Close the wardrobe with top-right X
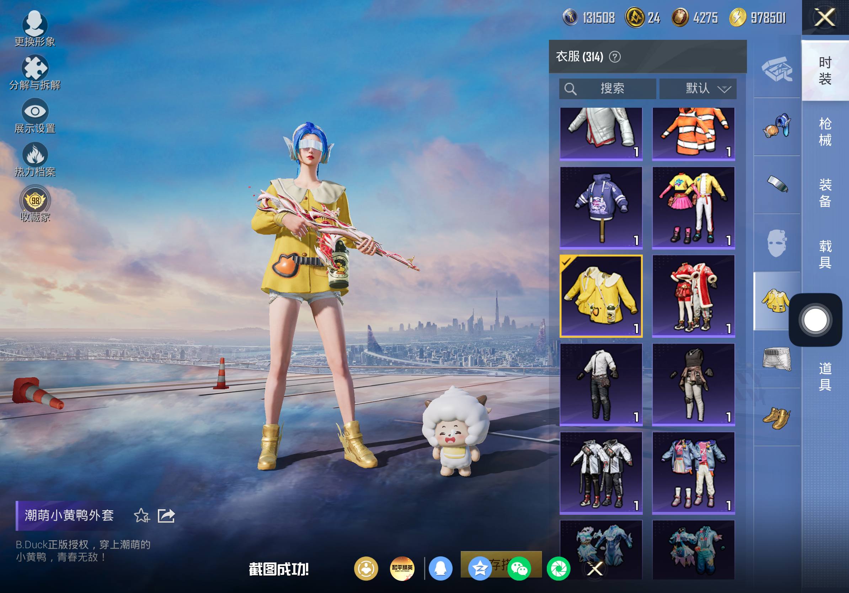This screenshot has width=849, height=593. (x=824, y=17)
